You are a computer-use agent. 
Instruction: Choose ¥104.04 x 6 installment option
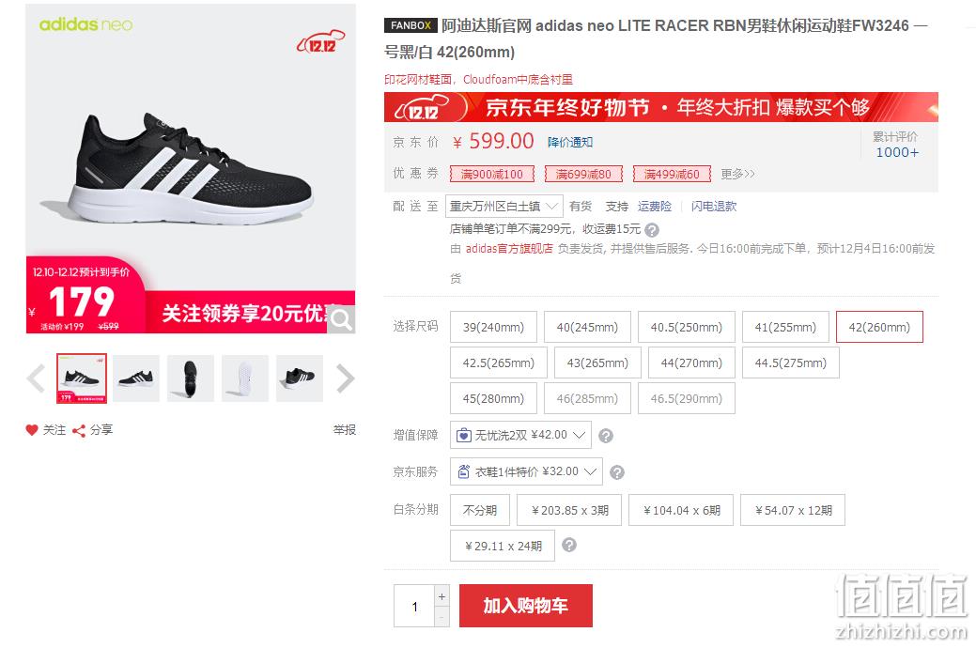pos(682,511)
